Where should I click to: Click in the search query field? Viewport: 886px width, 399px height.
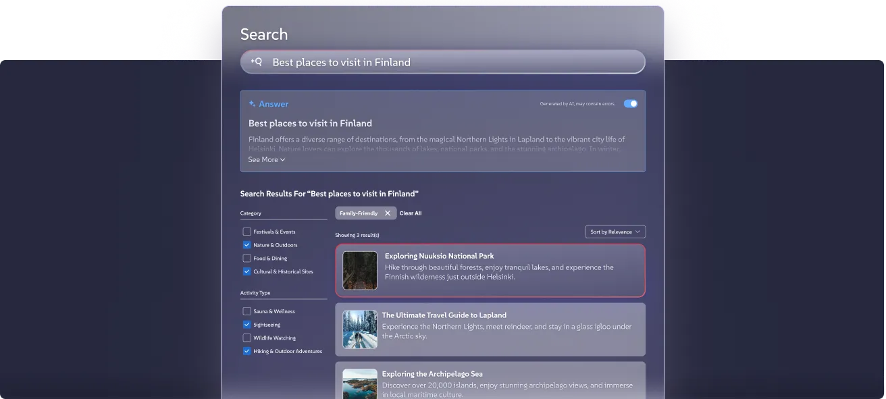coord(446,62)
